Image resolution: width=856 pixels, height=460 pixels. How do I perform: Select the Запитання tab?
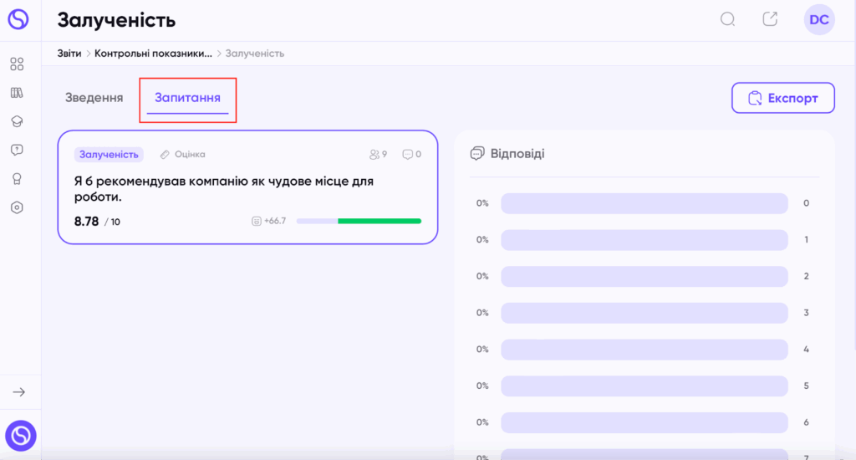pyautogui.click(x=188, y=98)
